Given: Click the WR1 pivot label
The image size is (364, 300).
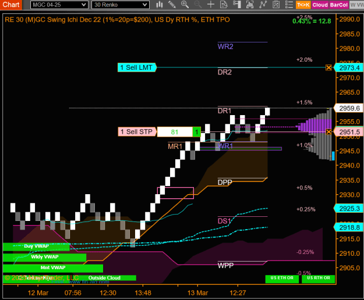Looking at the screenshot, I should coord(225,146).
